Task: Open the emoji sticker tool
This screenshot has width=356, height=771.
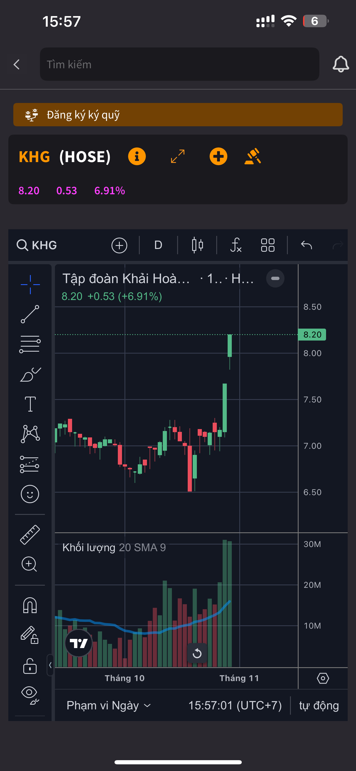Action: [x=30, y=494]
